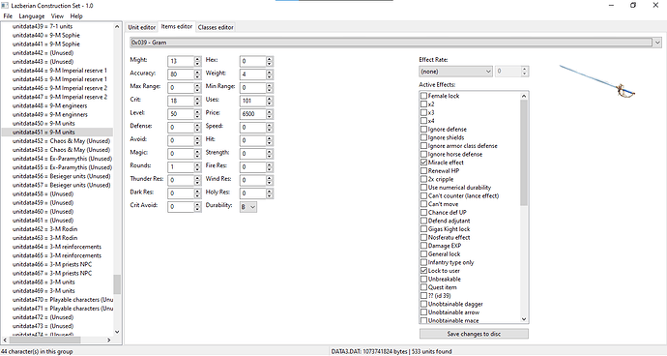Check the Quest item checkbox

[x=423, y=287]
